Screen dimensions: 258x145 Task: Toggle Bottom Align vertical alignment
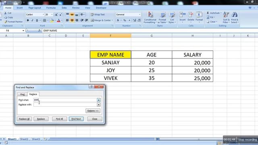[x=77, y=14]
